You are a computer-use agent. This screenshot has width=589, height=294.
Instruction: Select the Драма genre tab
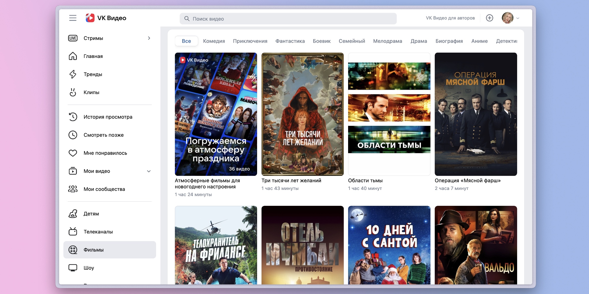click(x=419, y=41)
